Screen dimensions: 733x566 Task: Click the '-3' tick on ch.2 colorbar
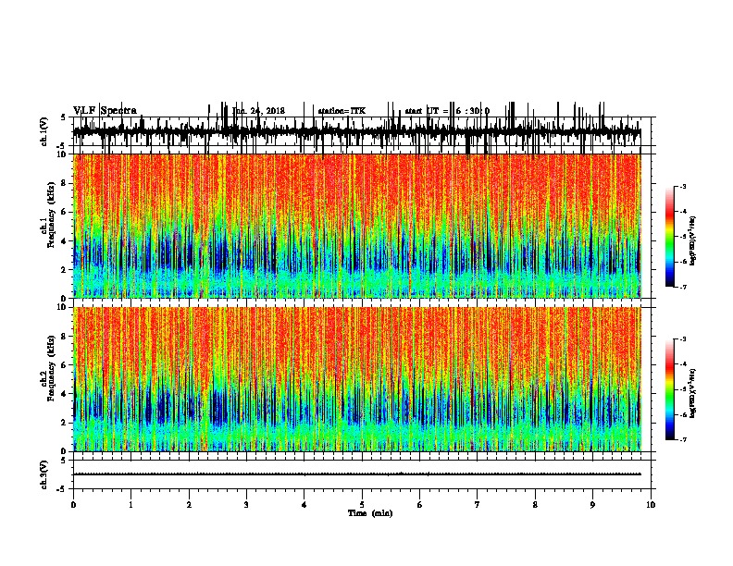coord(682,339)
